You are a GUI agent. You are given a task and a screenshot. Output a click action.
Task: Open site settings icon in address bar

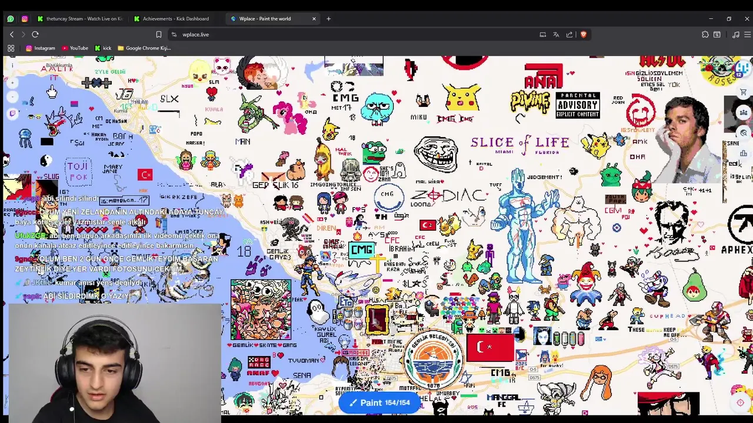click(x=174, y=34)
